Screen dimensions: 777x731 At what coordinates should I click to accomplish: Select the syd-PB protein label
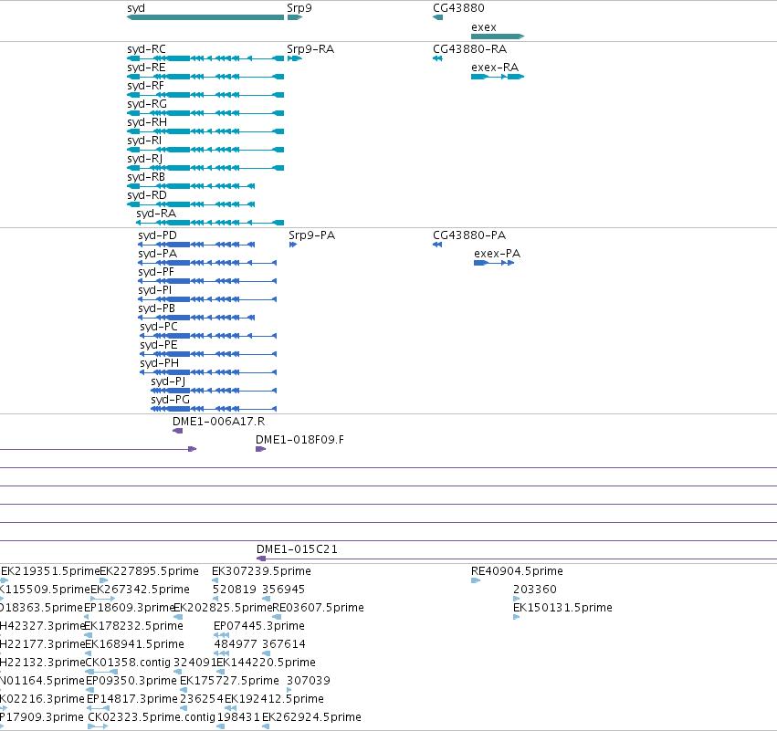157,308
